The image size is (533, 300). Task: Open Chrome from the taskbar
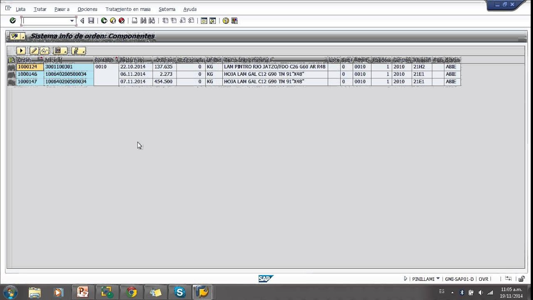pyautogui.click(x=132, y=292)
